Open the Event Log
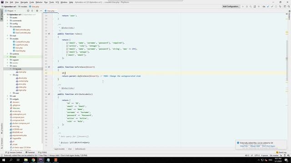The image size is (291, 163). tap(281, 153)
